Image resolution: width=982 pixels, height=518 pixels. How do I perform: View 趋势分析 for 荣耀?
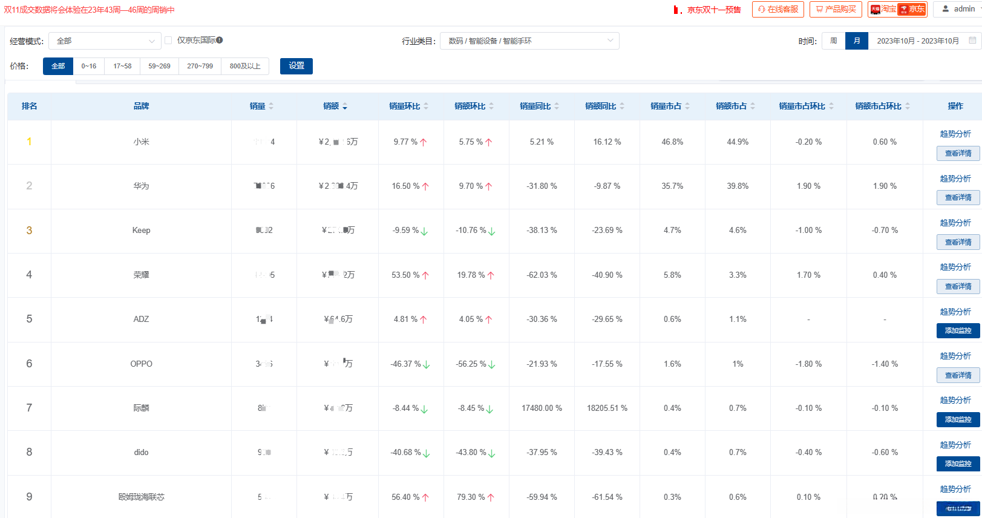coord(955,267)
